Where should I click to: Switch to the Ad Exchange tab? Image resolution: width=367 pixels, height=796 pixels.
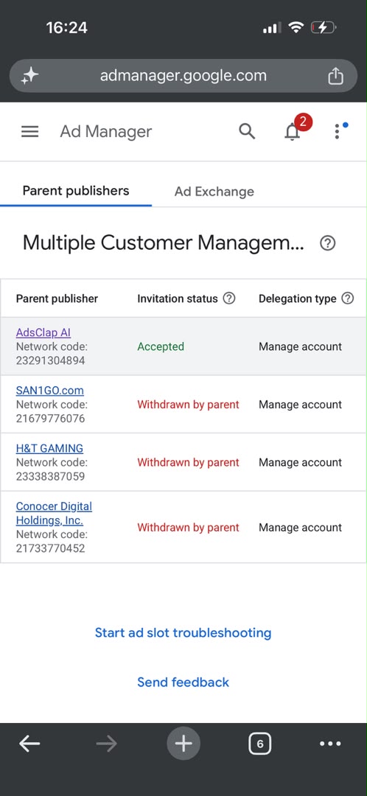point(214,192)
